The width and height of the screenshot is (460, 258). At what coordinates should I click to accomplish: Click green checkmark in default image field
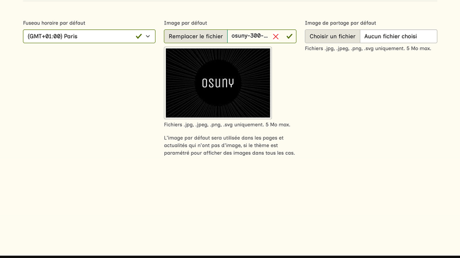289,37
